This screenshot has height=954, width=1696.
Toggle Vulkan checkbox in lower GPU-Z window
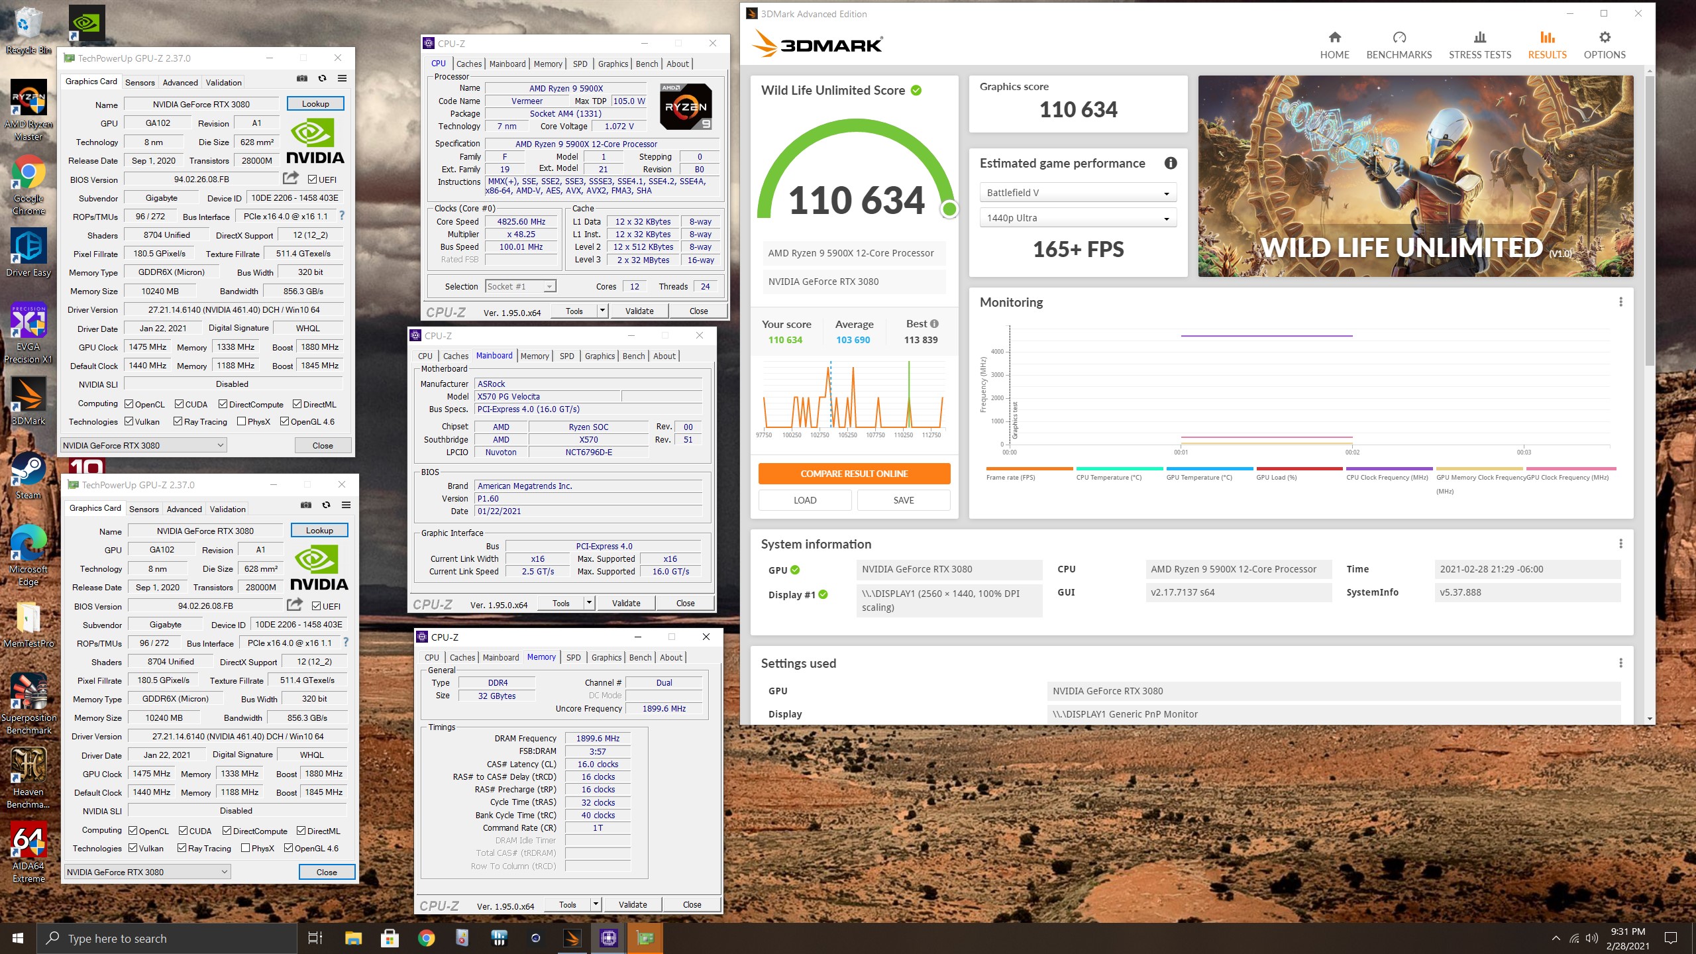133,848
